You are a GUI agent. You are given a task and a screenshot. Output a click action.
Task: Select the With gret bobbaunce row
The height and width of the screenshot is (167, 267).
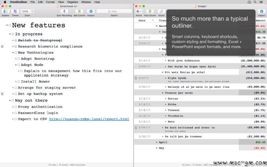200,61
